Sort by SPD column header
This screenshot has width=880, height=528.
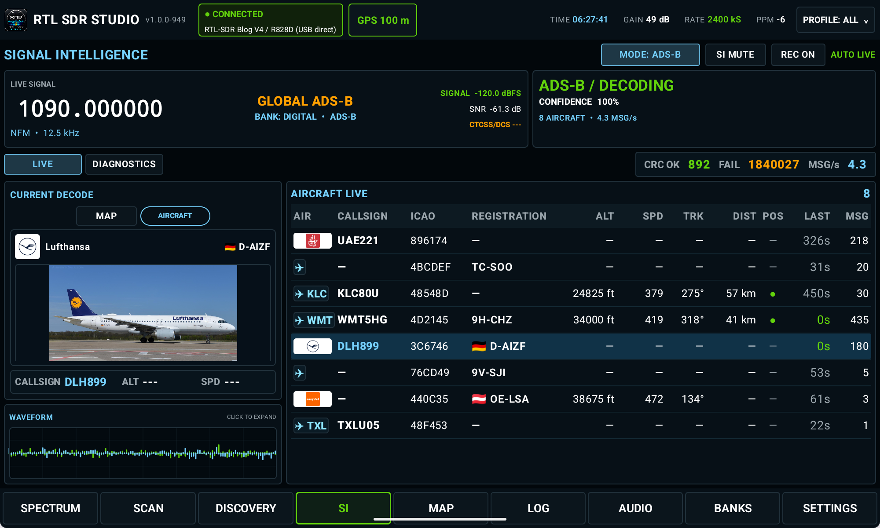point(653,216)
